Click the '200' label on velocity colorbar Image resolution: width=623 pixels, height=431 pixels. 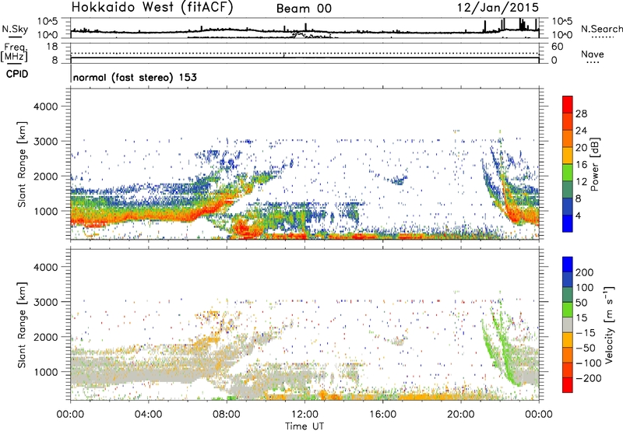tap(585, 272)
